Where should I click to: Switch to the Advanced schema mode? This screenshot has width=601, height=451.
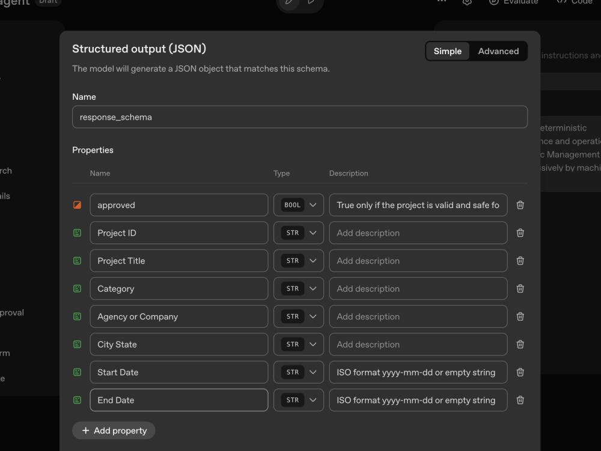(x=498, y=51)
